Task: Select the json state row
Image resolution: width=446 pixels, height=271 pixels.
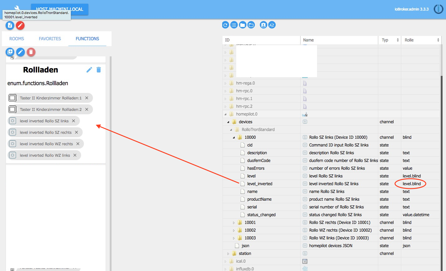Action: (332, 246)
